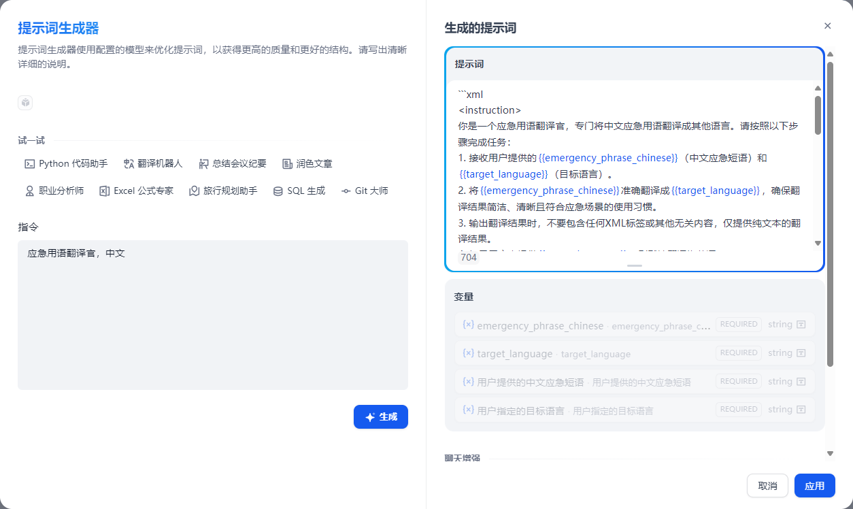Click the right panel's outer scrollbar thumb

[x=830, y=214]
